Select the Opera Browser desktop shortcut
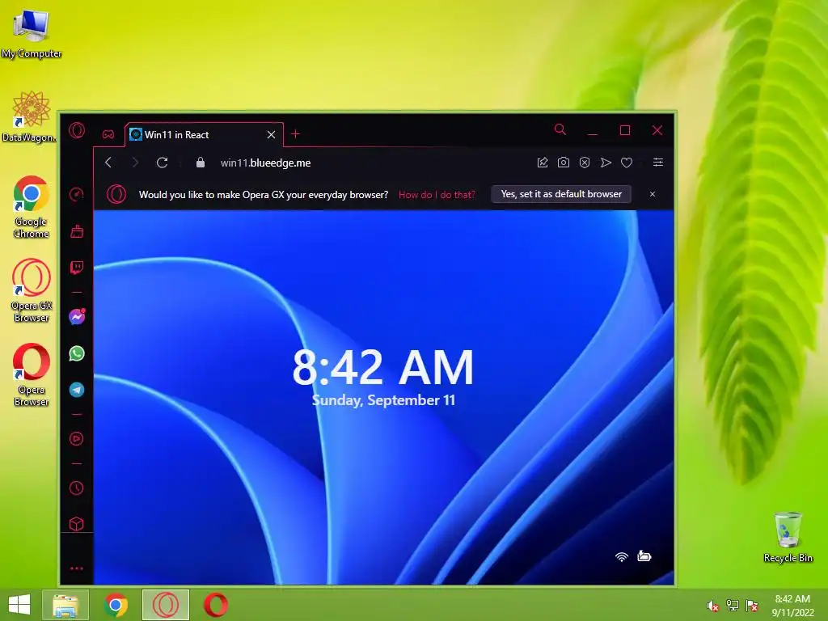 tap(32, 375)
